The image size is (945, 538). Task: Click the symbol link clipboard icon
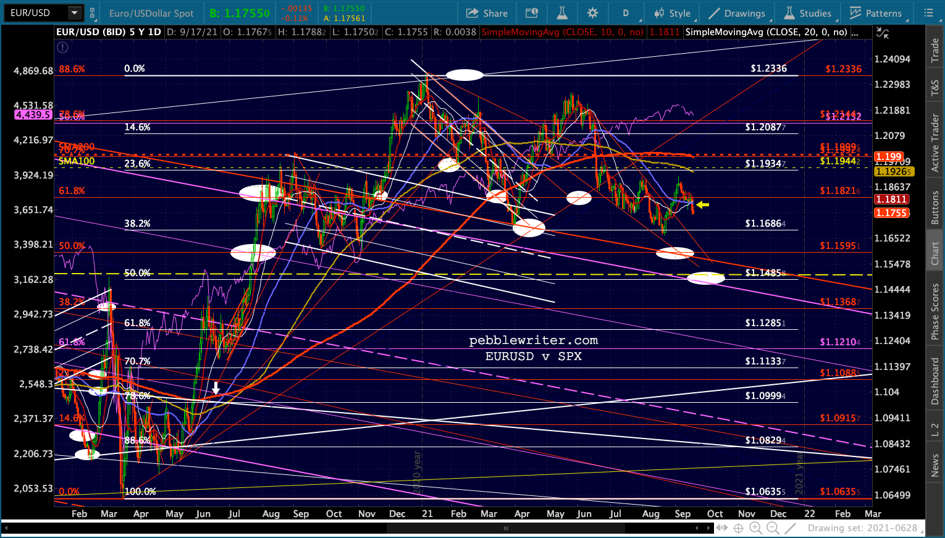[93, 13]
